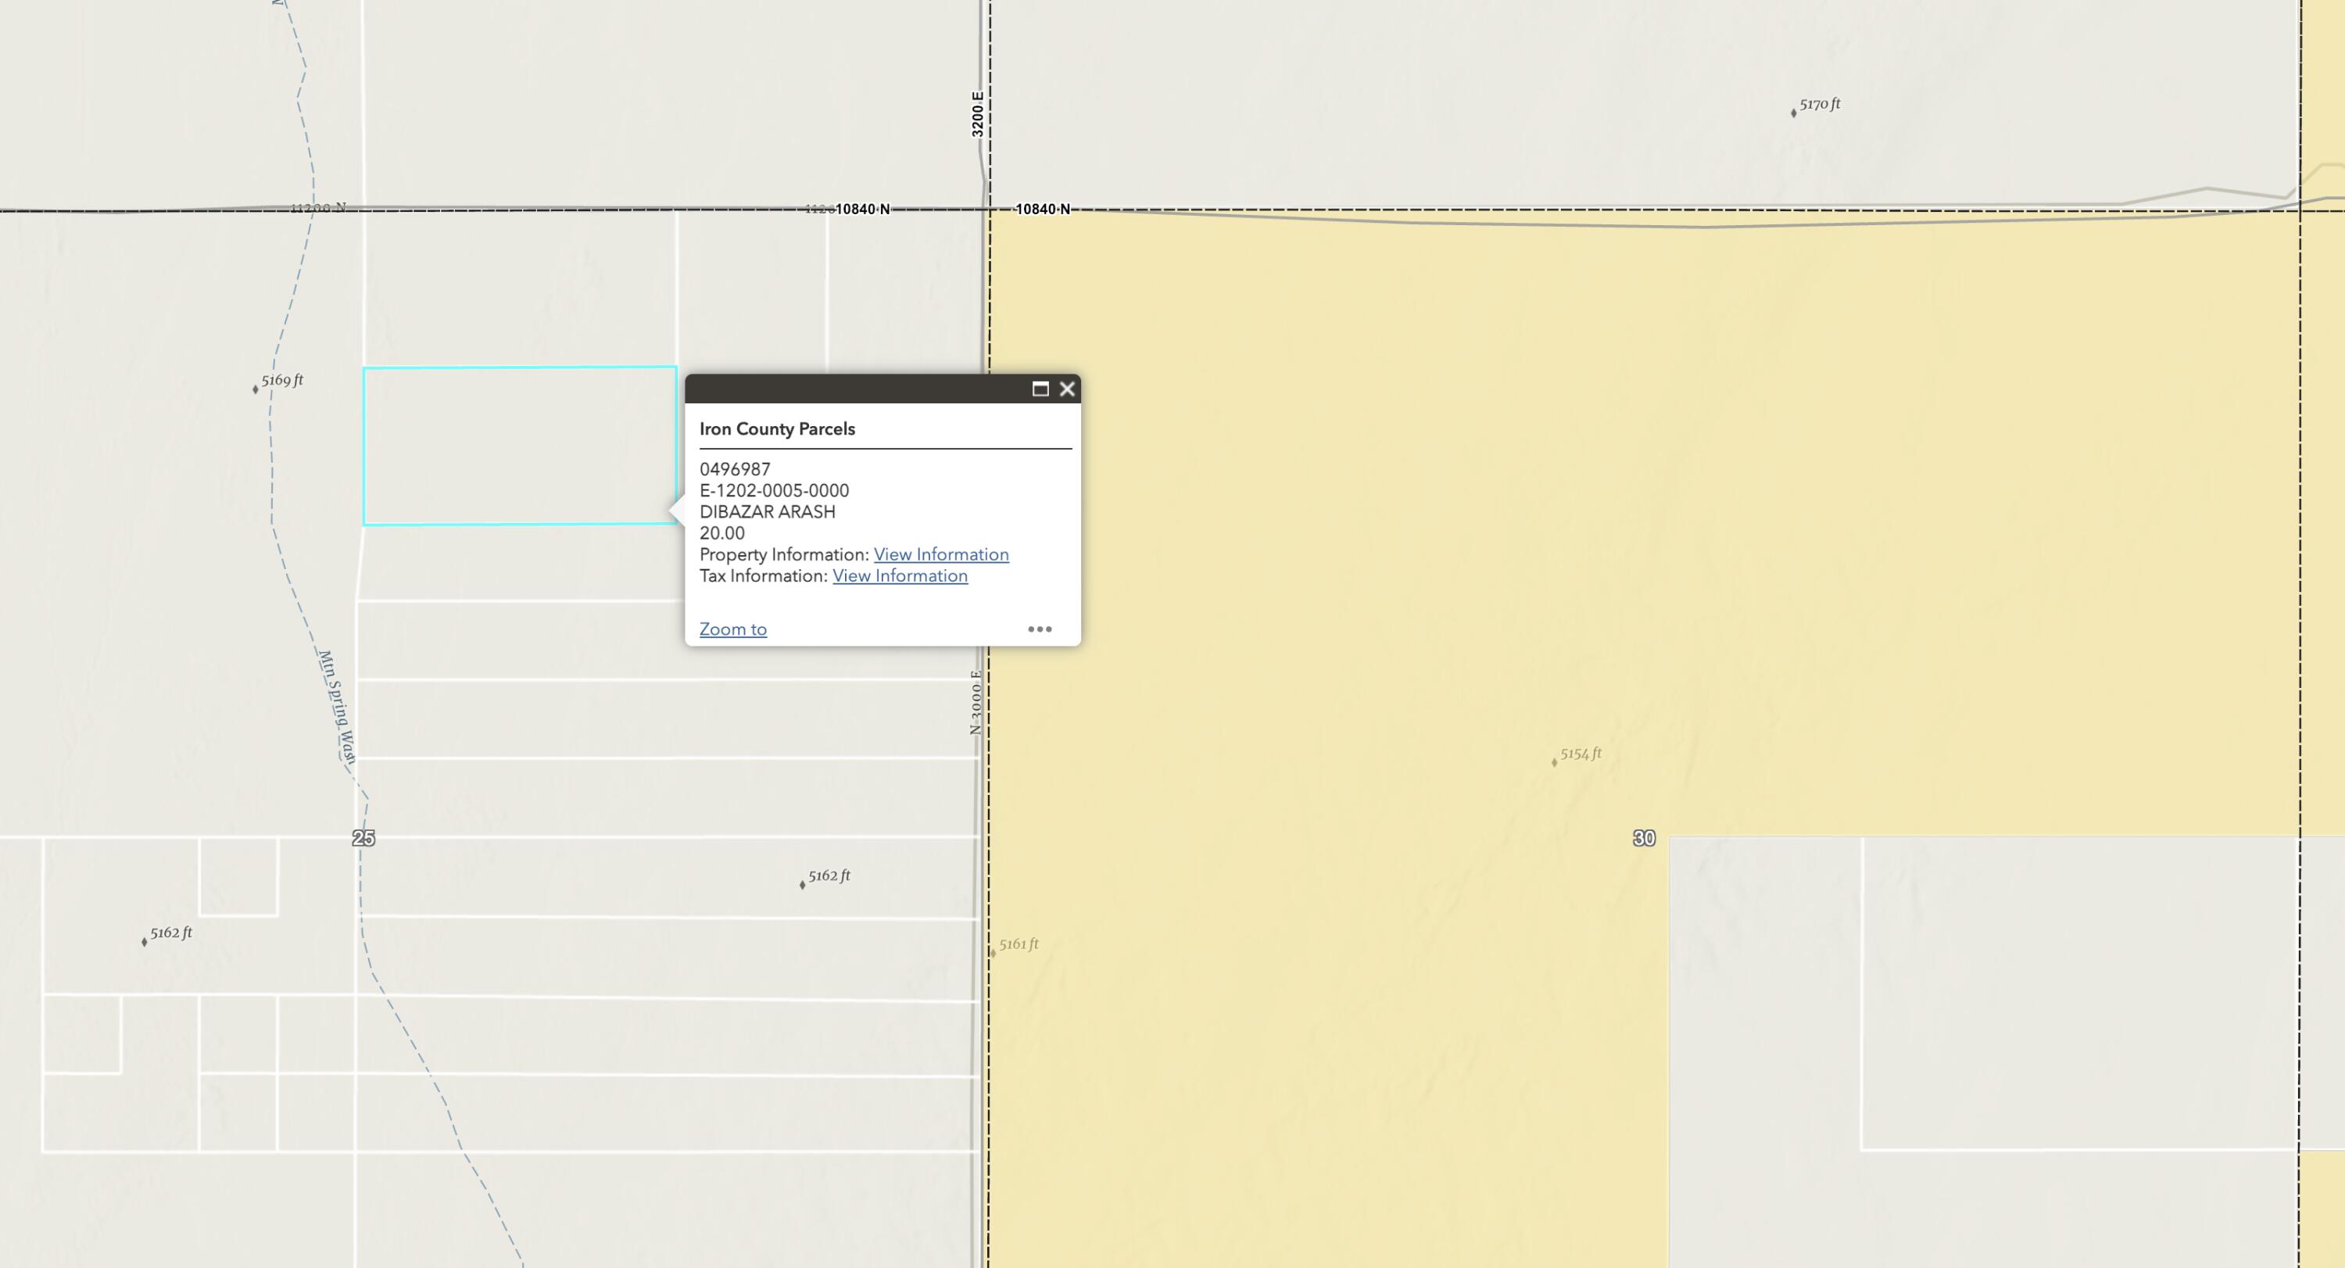
Task: Click the 5154 ft elevation point
Action: 1578,754
